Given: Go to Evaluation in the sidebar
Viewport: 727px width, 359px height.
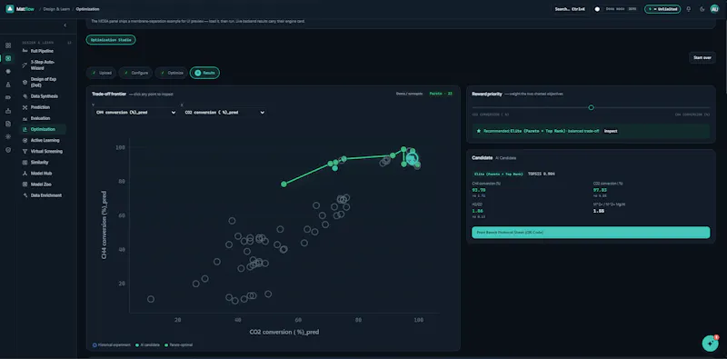Looking at the screenshot, I should tap(40, 118).
